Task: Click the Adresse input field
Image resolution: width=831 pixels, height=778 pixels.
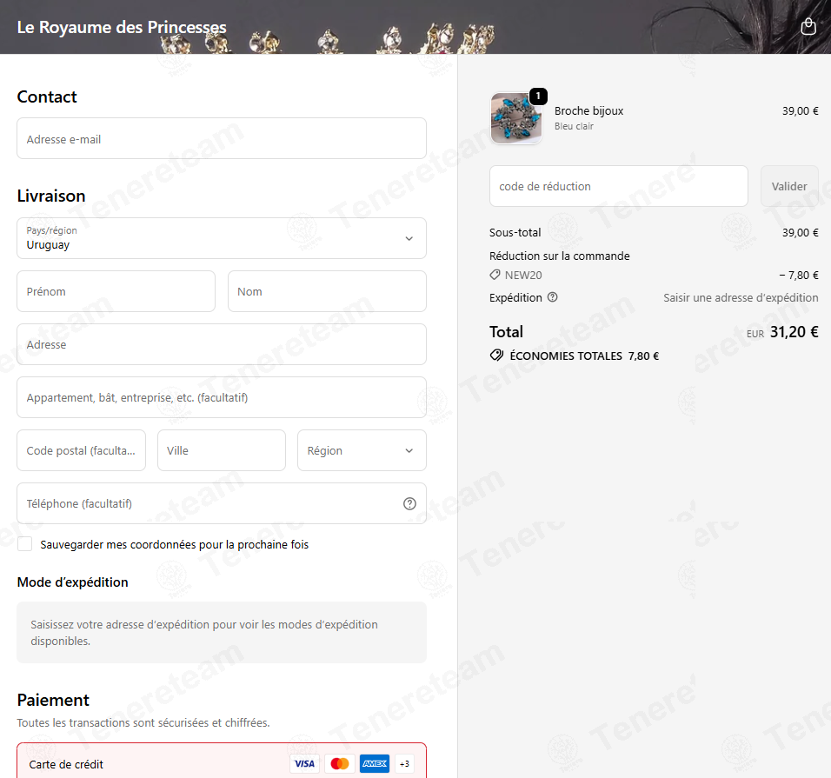Action: pos(222,344)
